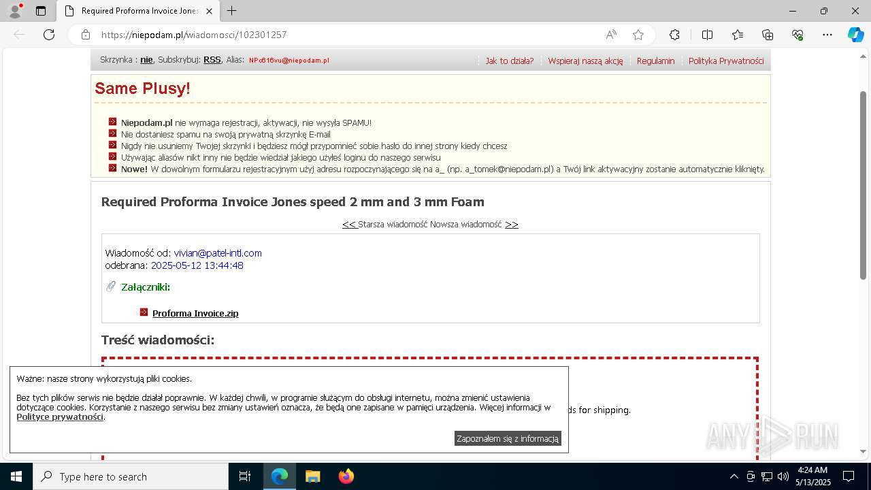Open Microsoft Edge taskbar icon
The image size is (871, 490).
(280, 476)
